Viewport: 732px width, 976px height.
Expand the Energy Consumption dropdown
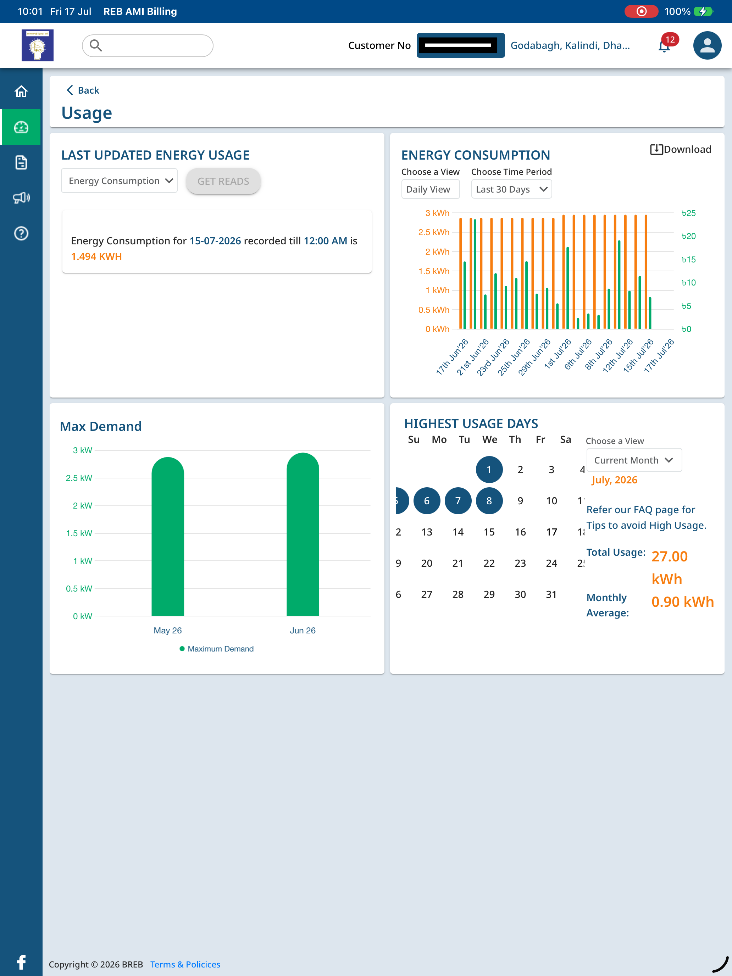tap(119, 181)
